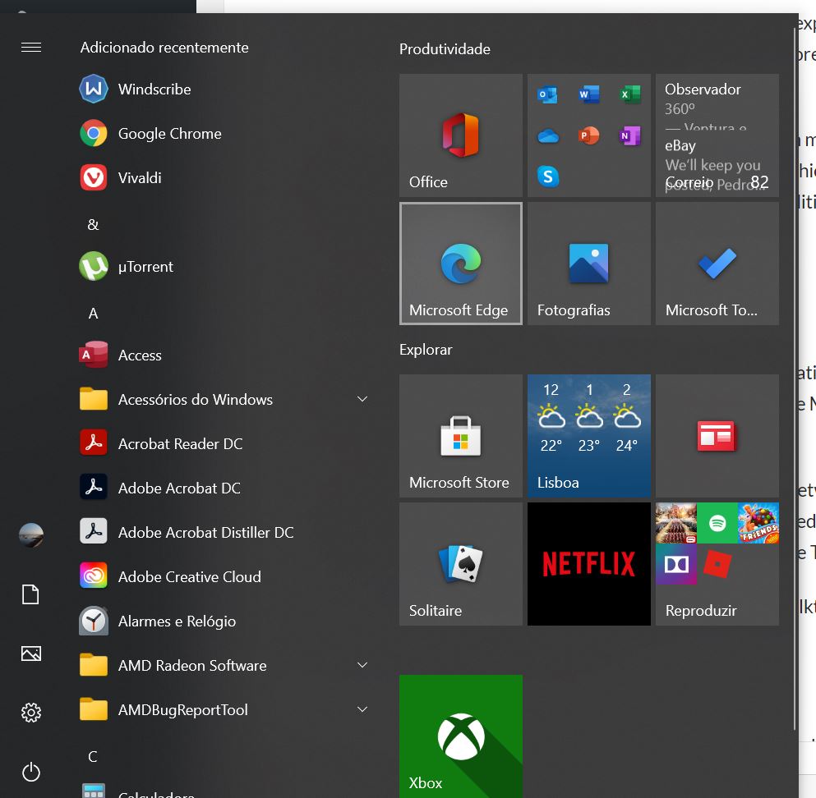Open the Microsoft Store tile
The height and width of the screenshot is (798, 816).
pos(460,436)
